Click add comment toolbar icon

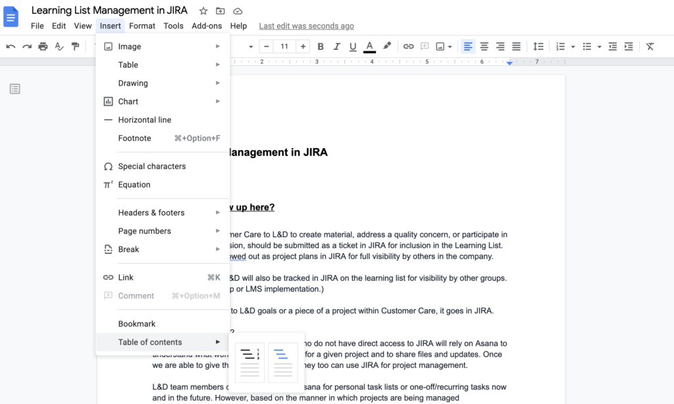click(425, 47)
